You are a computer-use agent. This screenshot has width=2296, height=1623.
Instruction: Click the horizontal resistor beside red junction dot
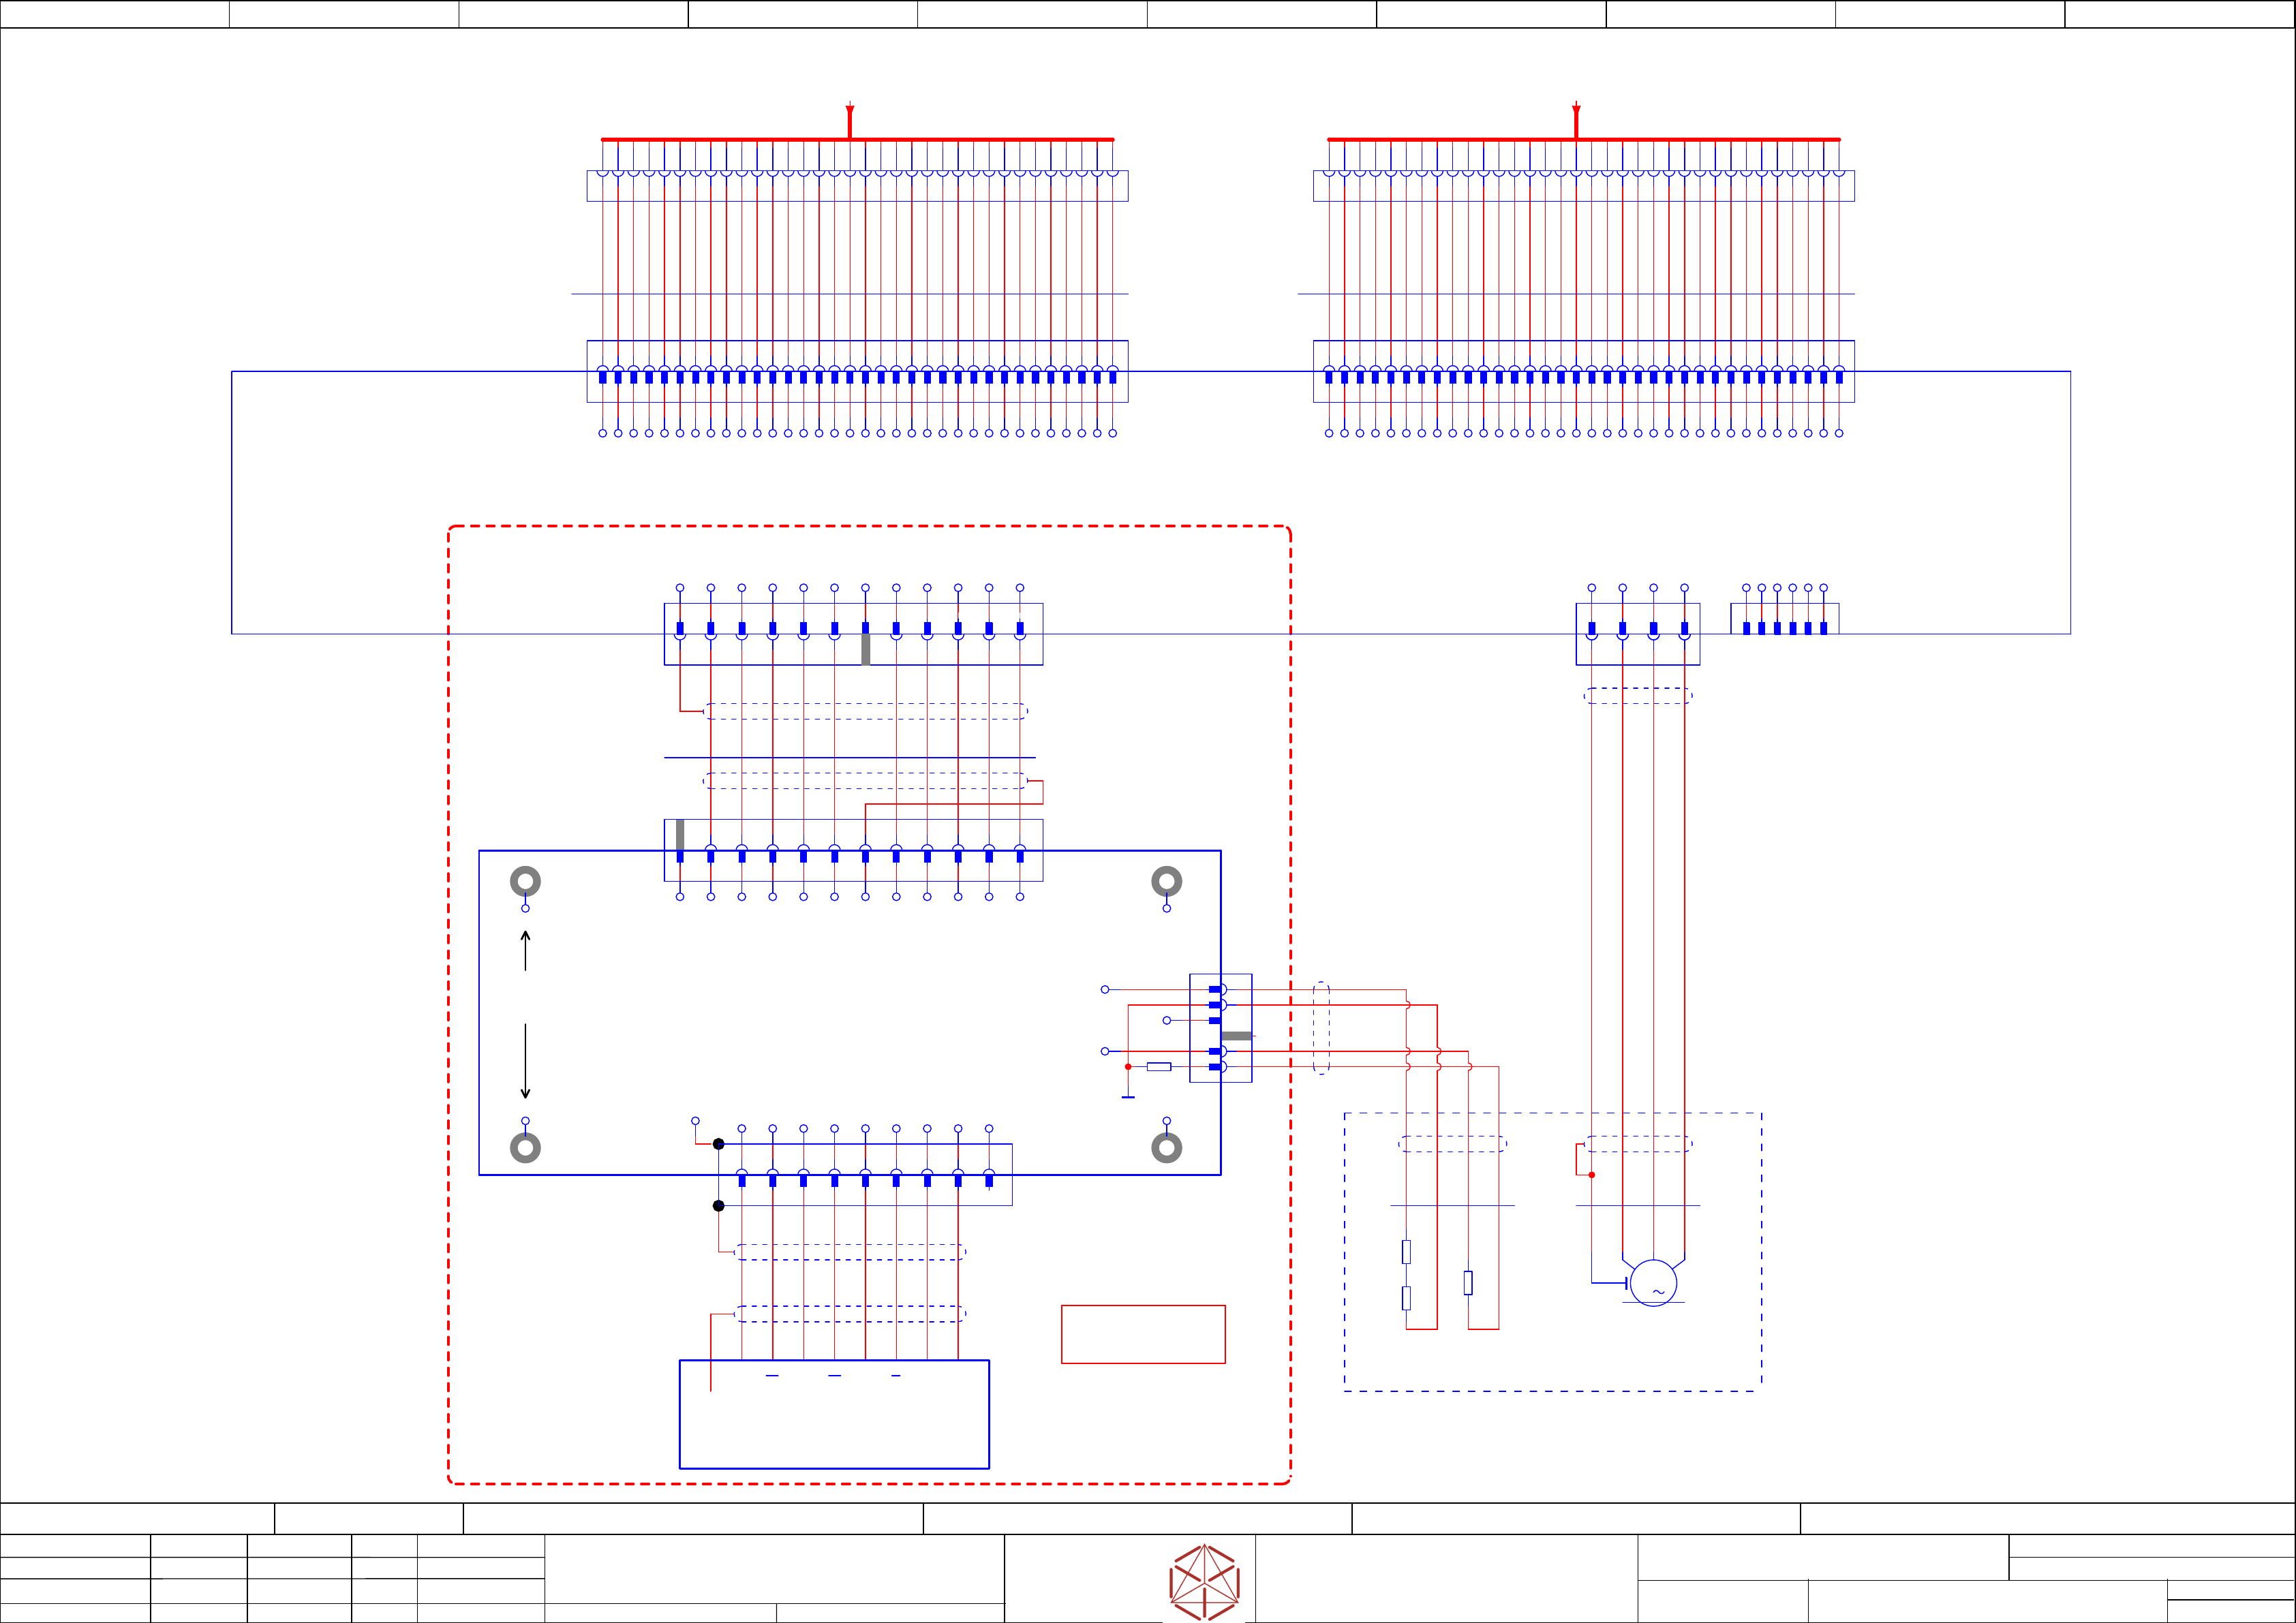tap(1158, 1066)
